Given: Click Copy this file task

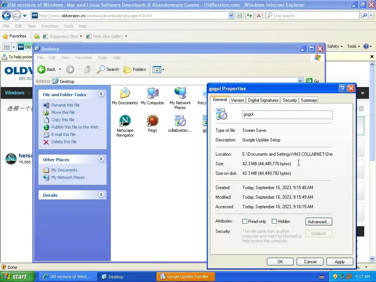Looking at the screenshot, I should point(62,120).
